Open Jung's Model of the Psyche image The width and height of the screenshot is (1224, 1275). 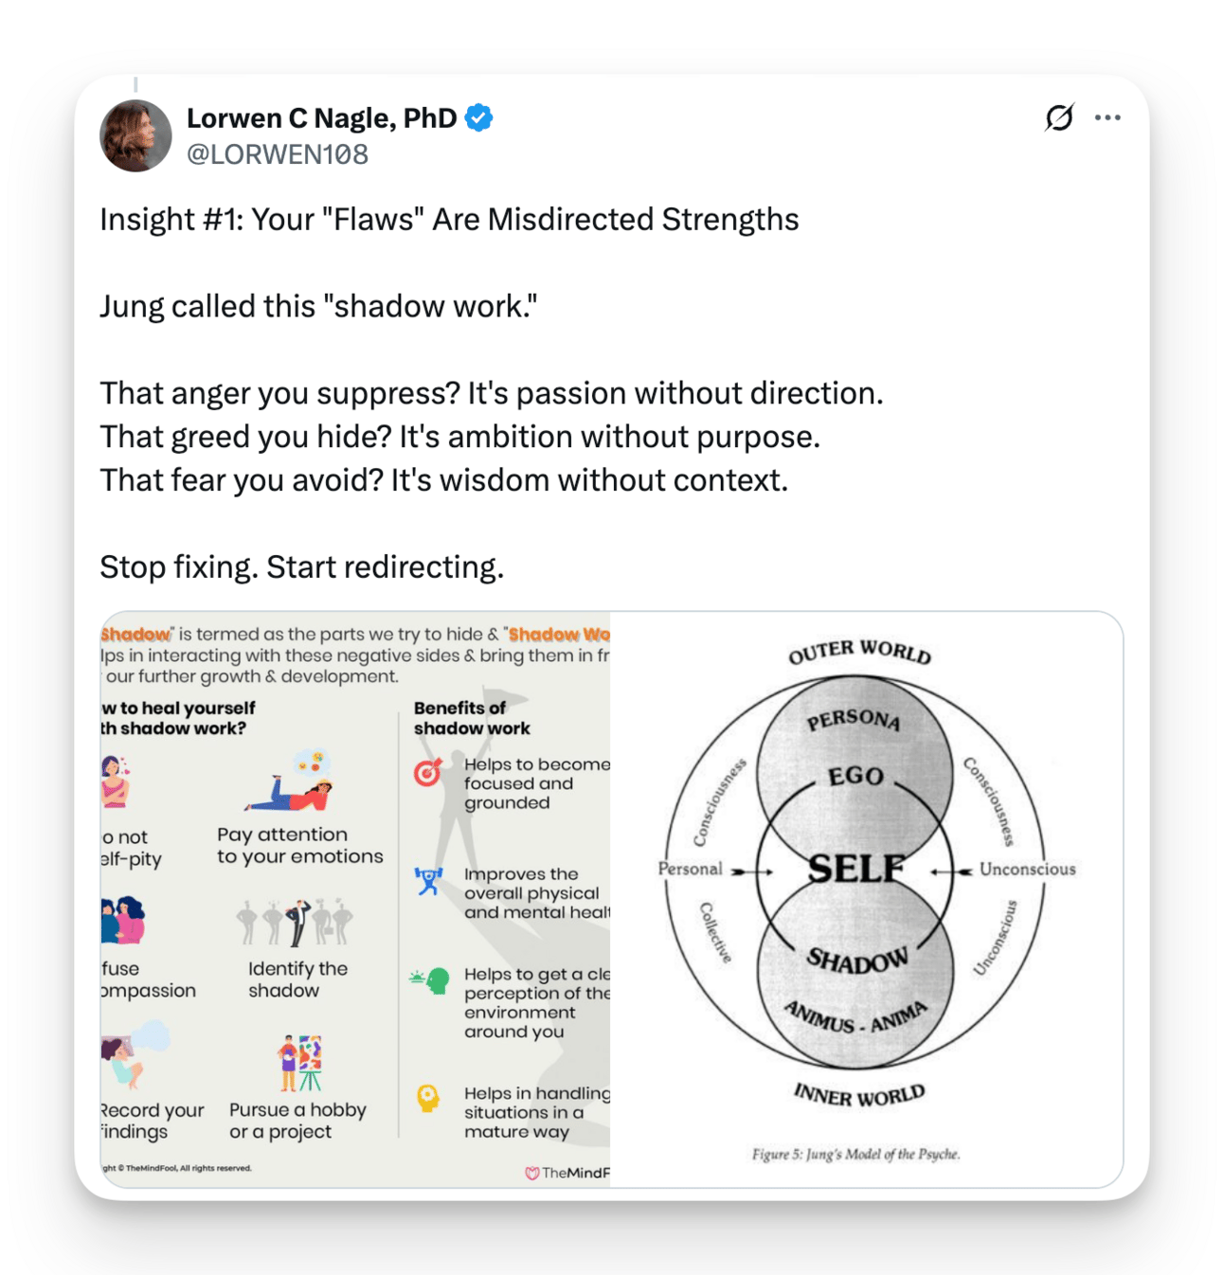point(867,899)
